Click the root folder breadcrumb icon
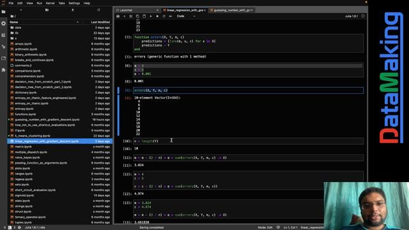409x230 pixels. 12,16
